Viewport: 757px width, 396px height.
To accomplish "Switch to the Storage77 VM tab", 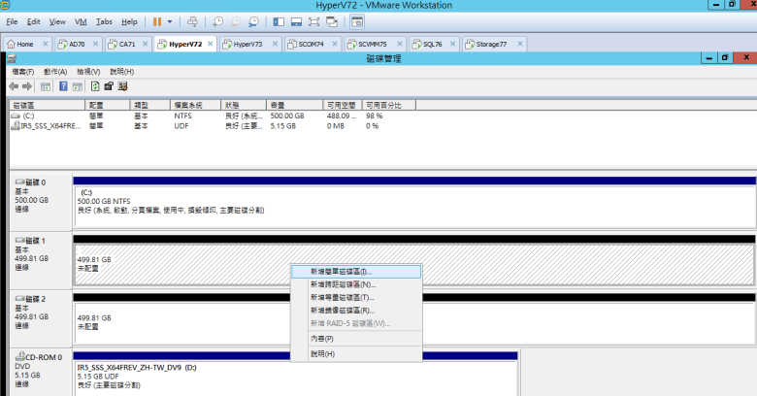I will [x=488, y=45].
